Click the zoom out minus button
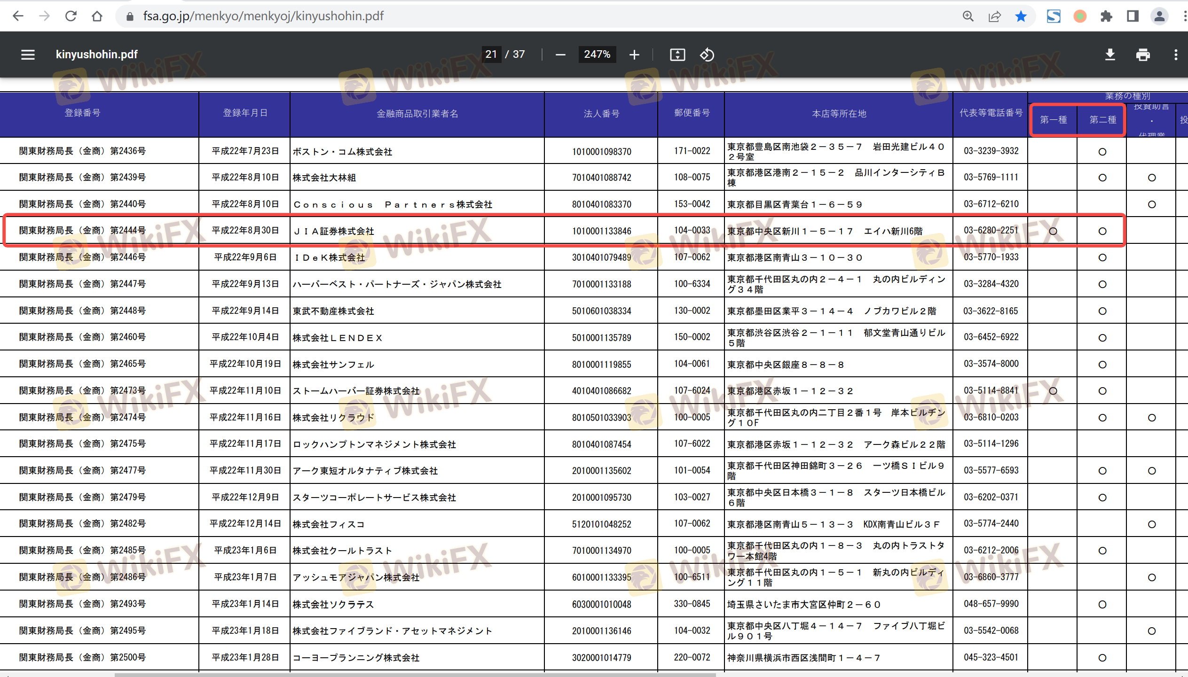The width and height of the screenshot is (1188, 677). [x=560, y=54]
